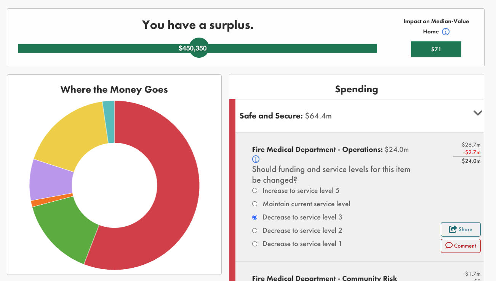Click the $450,350 surplus bar marker
The height and width of the screenshot is (281, 496).
(x=199, y=48)
